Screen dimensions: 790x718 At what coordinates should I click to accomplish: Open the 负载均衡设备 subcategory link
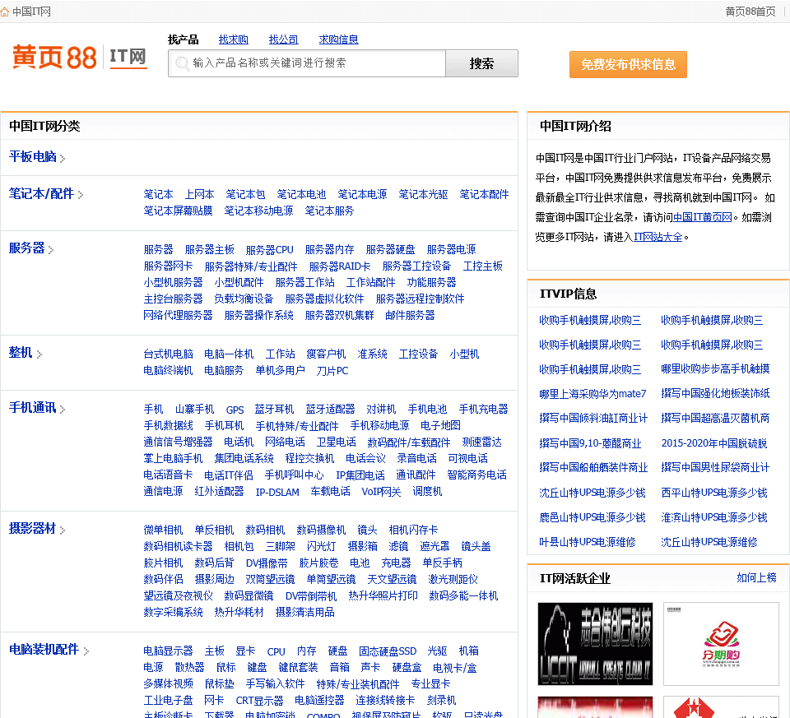(x=244, y=299)
